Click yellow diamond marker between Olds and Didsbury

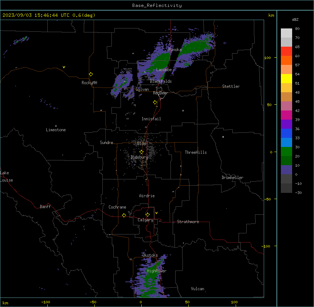141,152
